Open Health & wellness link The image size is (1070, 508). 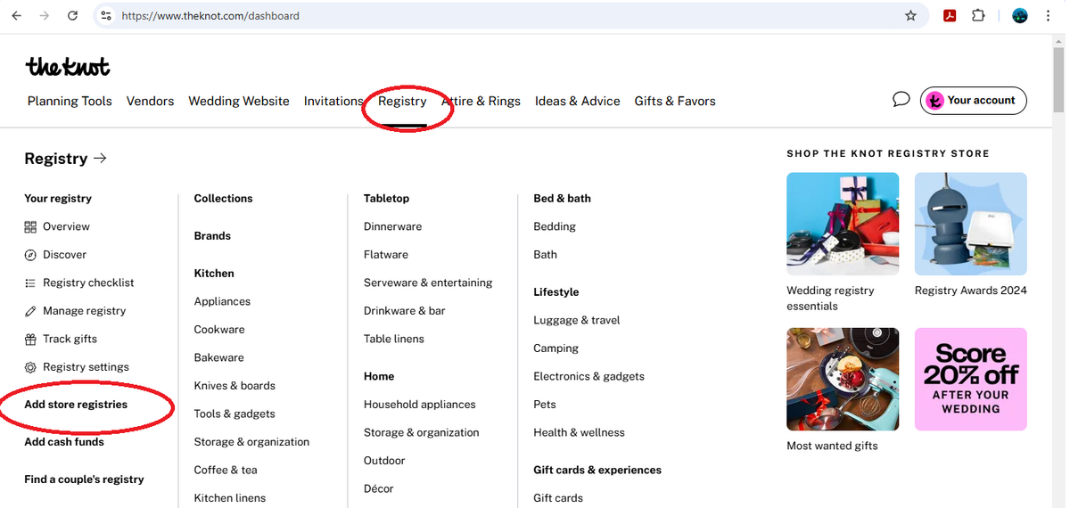click(579, 432)
